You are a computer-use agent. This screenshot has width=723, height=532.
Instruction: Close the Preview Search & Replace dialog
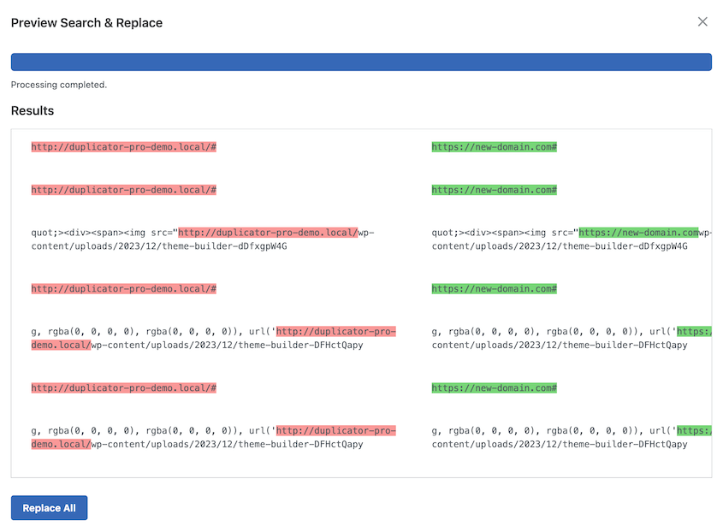(x=702, y=21)
